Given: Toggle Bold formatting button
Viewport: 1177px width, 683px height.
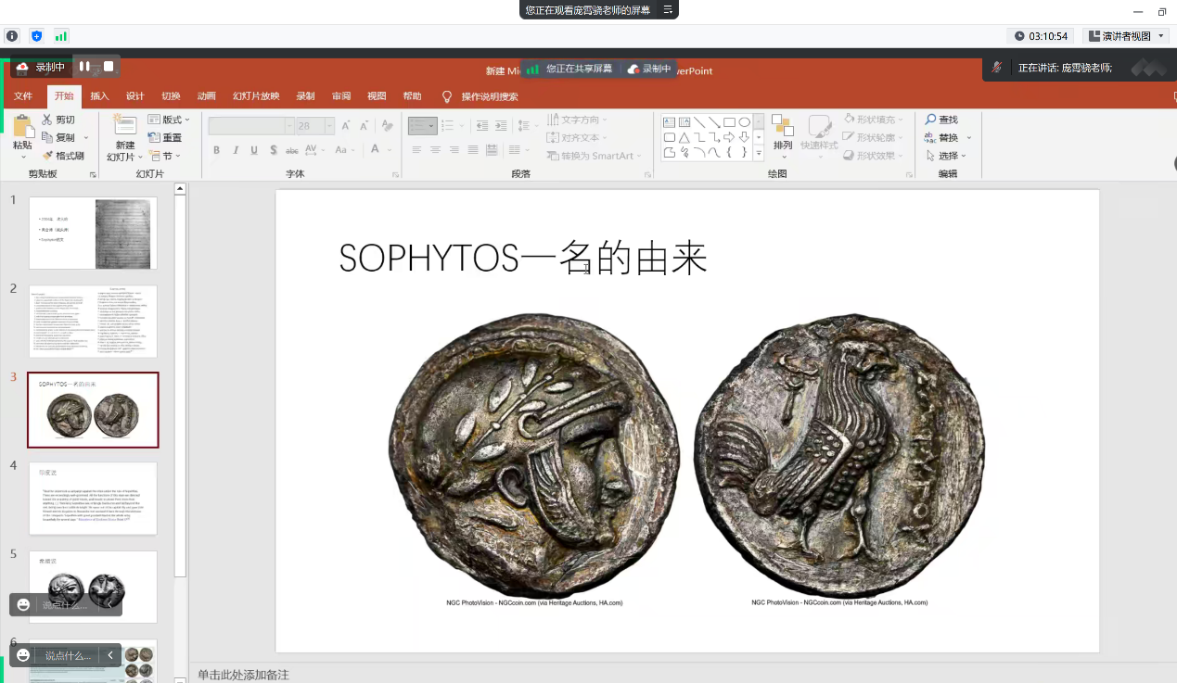Looking at the screenshot, I should [216, 150].
